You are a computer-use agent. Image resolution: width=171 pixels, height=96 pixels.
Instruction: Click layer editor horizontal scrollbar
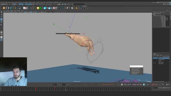[159, 82]
